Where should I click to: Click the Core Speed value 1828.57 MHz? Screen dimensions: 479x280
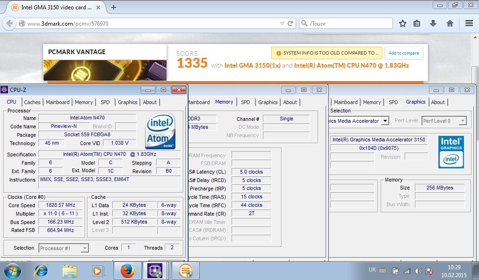click(60, 205)
